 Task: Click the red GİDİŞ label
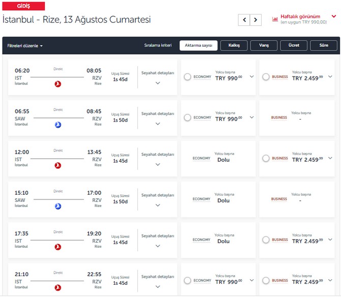point(23,6)
